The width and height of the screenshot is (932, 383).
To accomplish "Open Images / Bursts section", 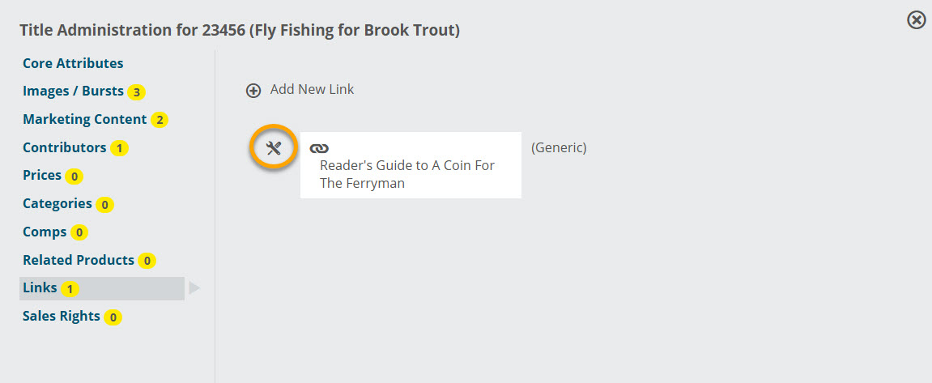I will (73, 91).
